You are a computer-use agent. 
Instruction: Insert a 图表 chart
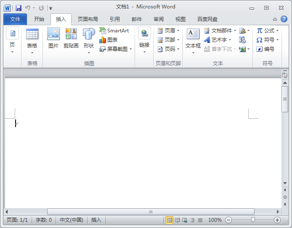click(x=109, y=40)
